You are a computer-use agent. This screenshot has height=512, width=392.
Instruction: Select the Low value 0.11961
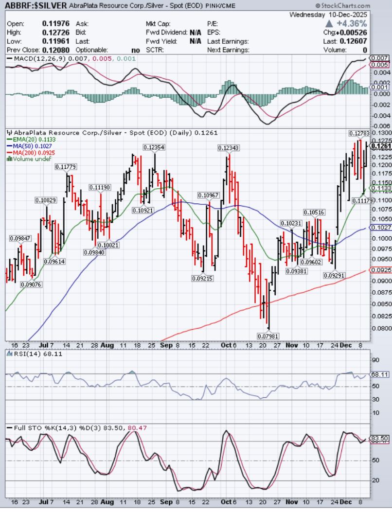point(56,41)
